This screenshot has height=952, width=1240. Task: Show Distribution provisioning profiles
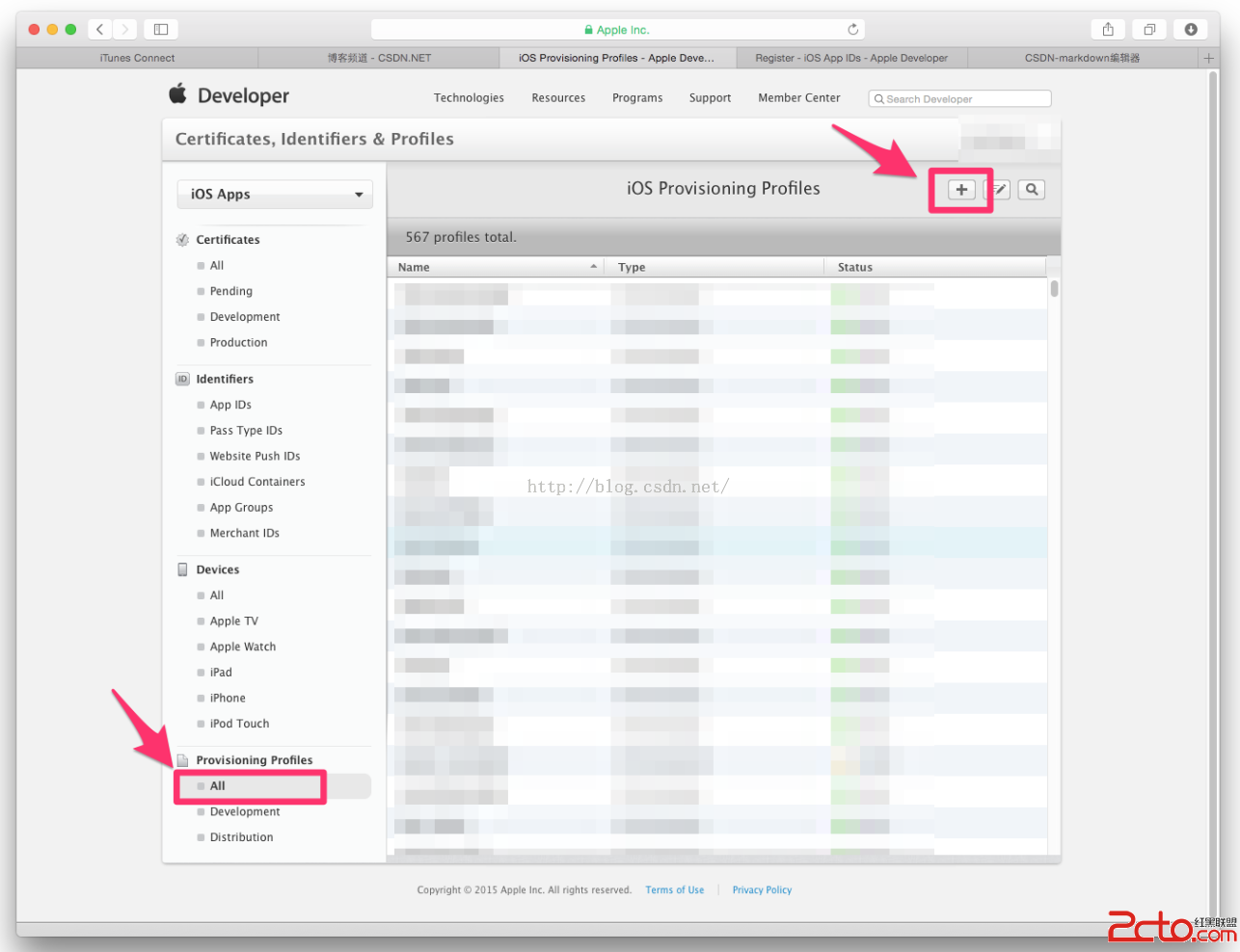[x=241, y=837]
